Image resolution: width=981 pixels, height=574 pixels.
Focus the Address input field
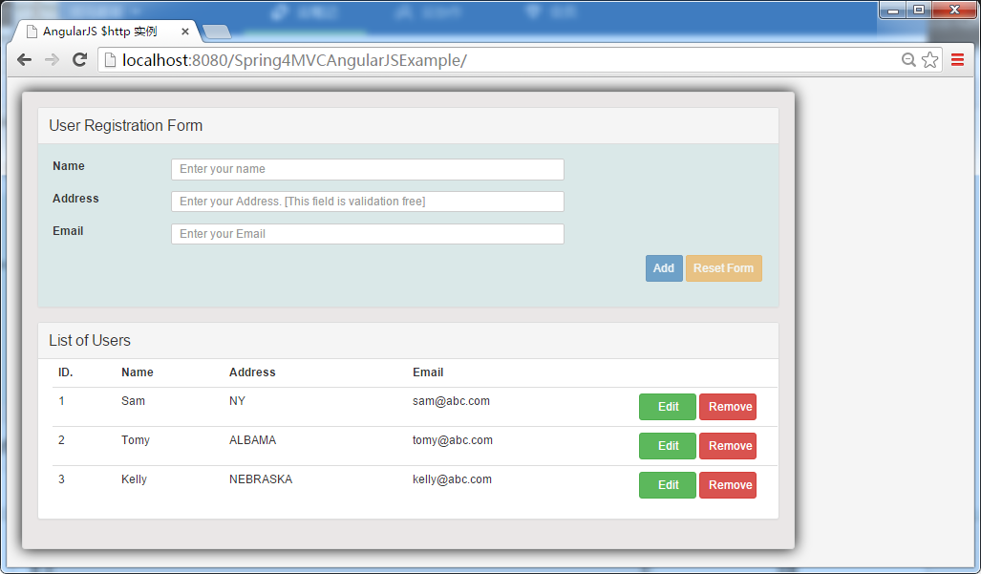pos(368,202)
